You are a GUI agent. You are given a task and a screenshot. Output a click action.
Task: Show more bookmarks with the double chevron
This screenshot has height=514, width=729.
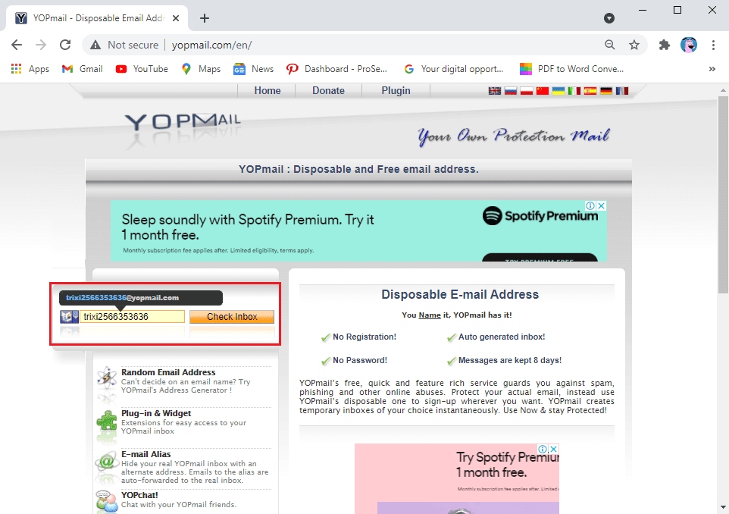[x=712, y=69]
